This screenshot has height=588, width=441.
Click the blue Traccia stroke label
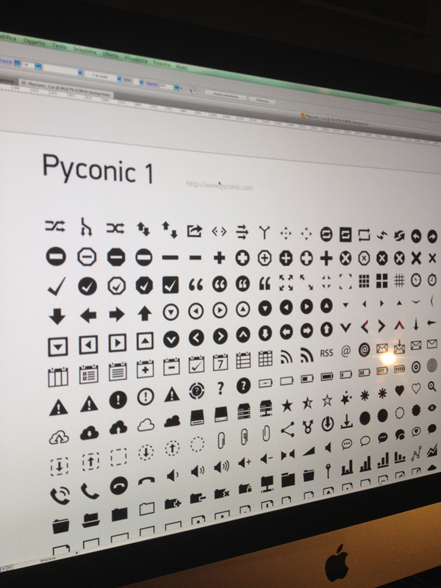click(x=5, y=62)
